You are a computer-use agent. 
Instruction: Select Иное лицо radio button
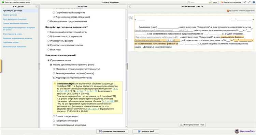click(x=48, y=50)
